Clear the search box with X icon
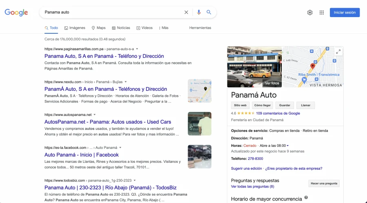The width and height of the screenshot is (367, 203). pos(186,12)
